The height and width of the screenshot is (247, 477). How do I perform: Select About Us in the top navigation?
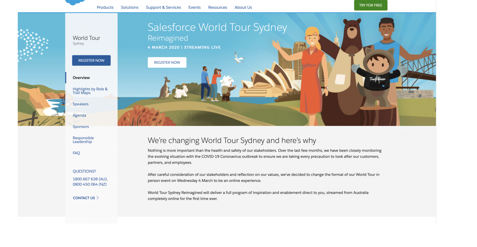point(243,7)
